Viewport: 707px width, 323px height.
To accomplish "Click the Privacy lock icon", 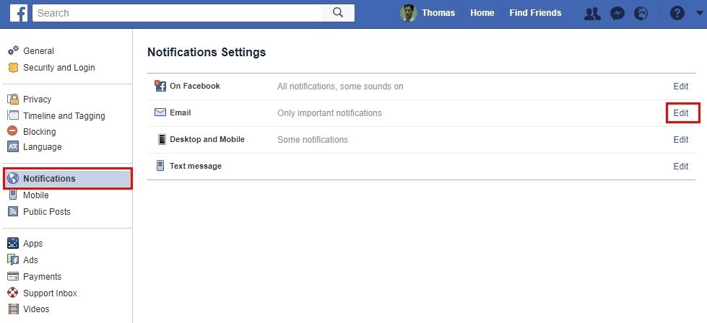I will (x=13, y=99).
